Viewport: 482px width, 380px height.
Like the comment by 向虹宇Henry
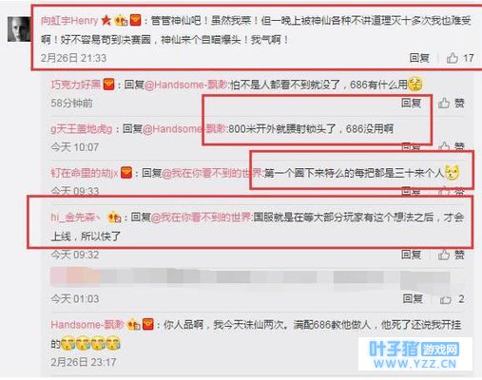pyautogui.click(x=460, y=58)
